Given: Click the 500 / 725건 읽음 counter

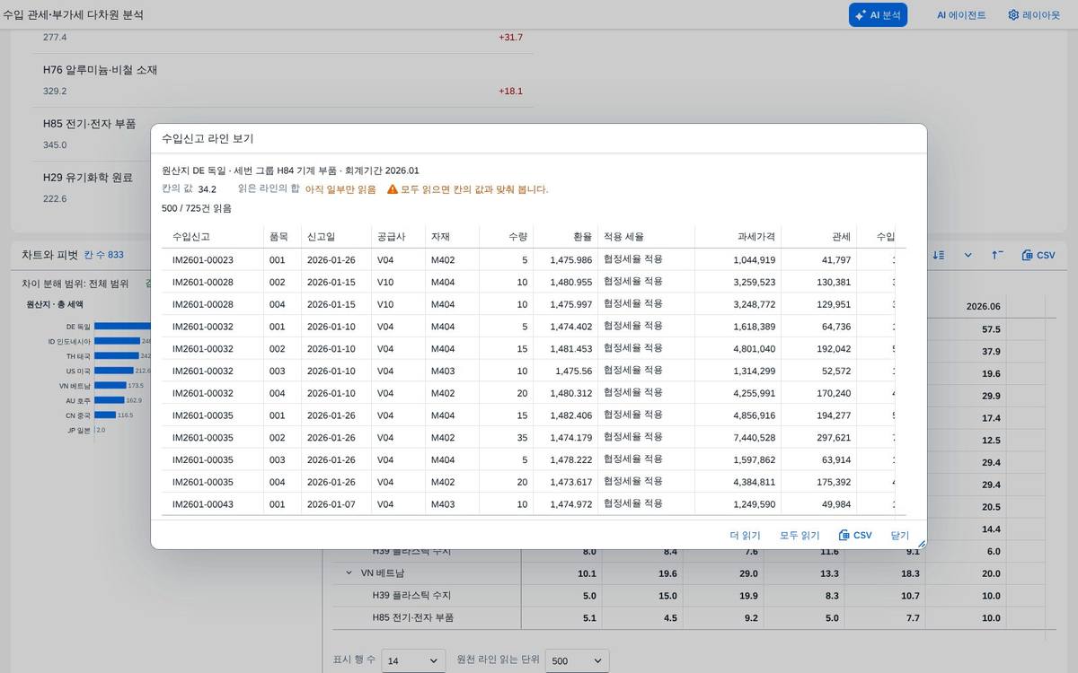Looking at the screenshot, I should point(197,208).
